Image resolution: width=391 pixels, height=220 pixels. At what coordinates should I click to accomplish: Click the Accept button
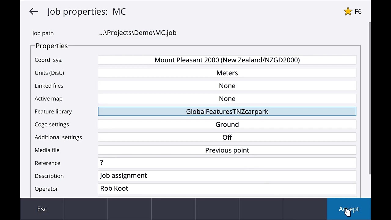pyautogui.click(x=349, y=209)
